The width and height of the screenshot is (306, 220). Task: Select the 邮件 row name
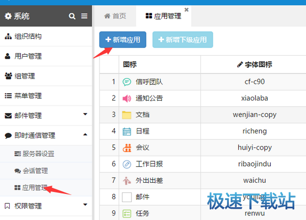(143, 197)
